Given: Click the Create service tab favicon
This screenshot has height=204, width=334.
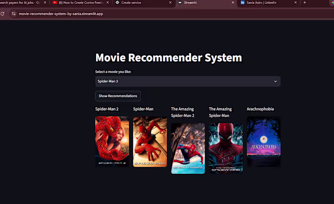Looking at the screenshot, I should click(x=117, y=3).
